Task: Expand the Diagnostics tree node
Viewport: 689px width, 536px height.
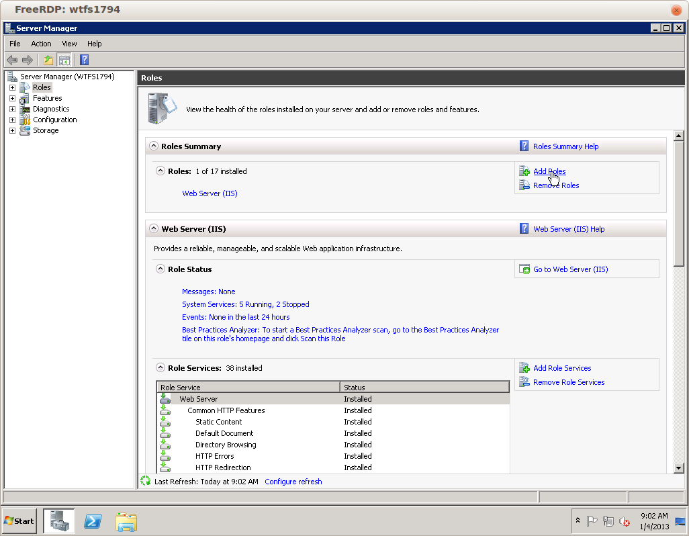Action: (x=12, y=109)
